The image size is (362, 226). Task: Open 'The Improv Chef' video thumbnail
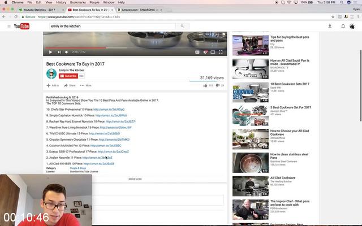point(251,210)
